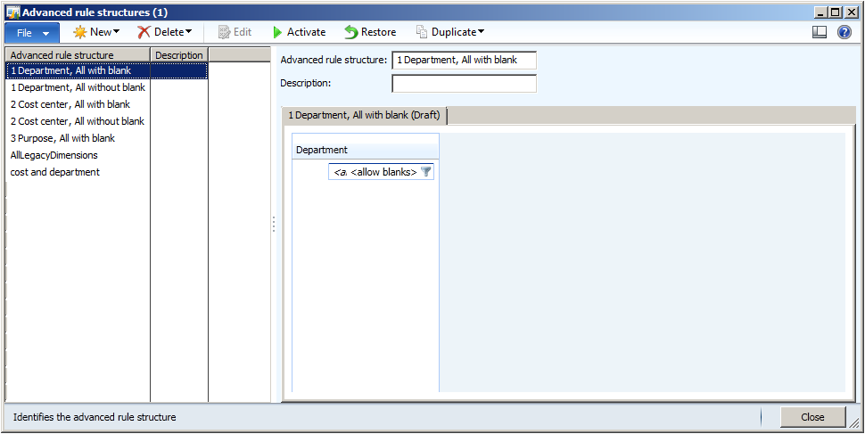Select '2 Cost center, All without blank' row
Viewport: 865px width, 434px height.
click(x=106, y=121)
